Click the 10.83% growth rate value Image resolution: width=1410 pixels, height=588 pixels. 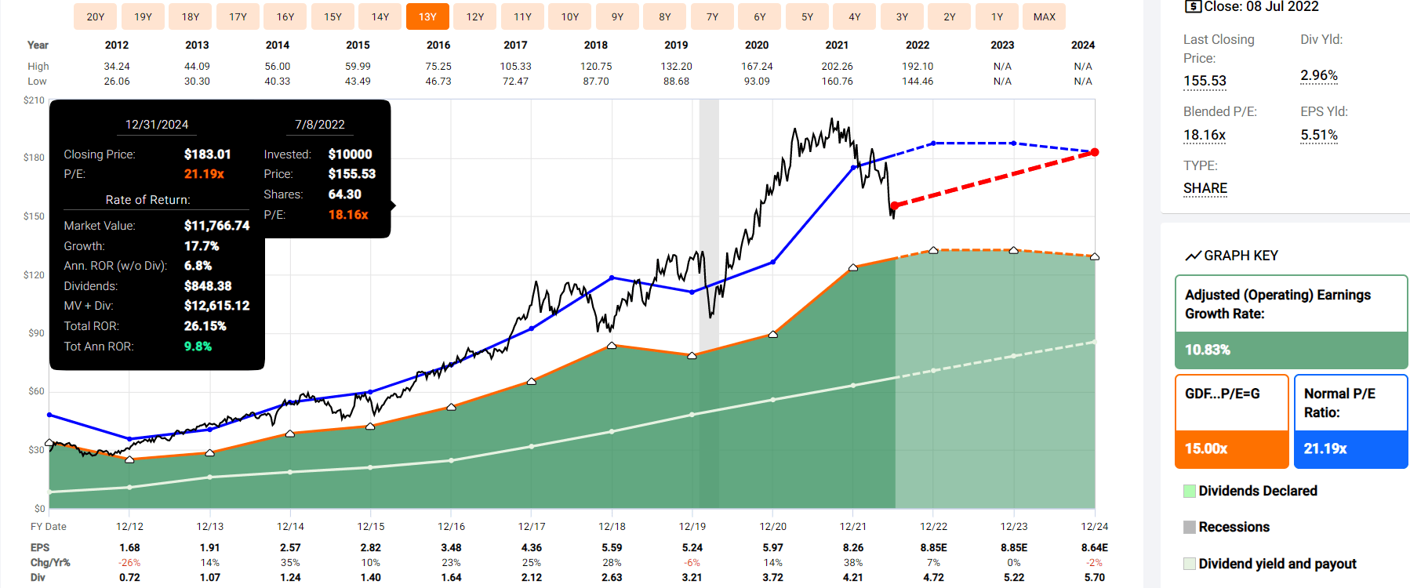click(1208, 350)
